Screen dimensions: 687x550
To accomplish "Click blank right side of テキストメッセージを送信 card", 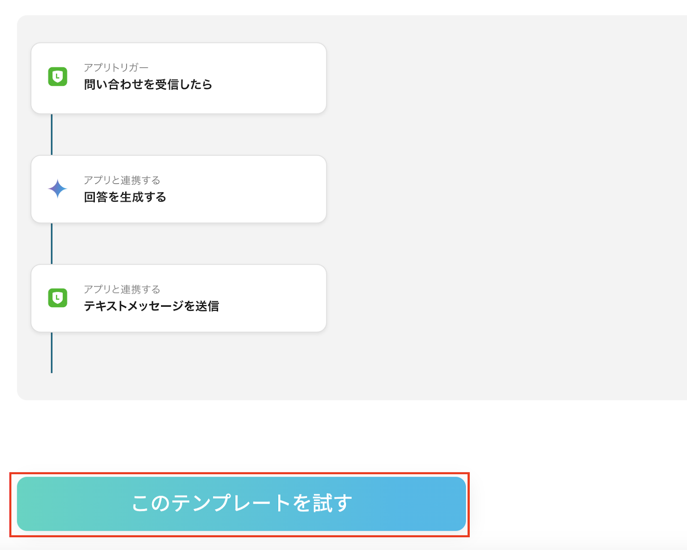I will point(275,298).
